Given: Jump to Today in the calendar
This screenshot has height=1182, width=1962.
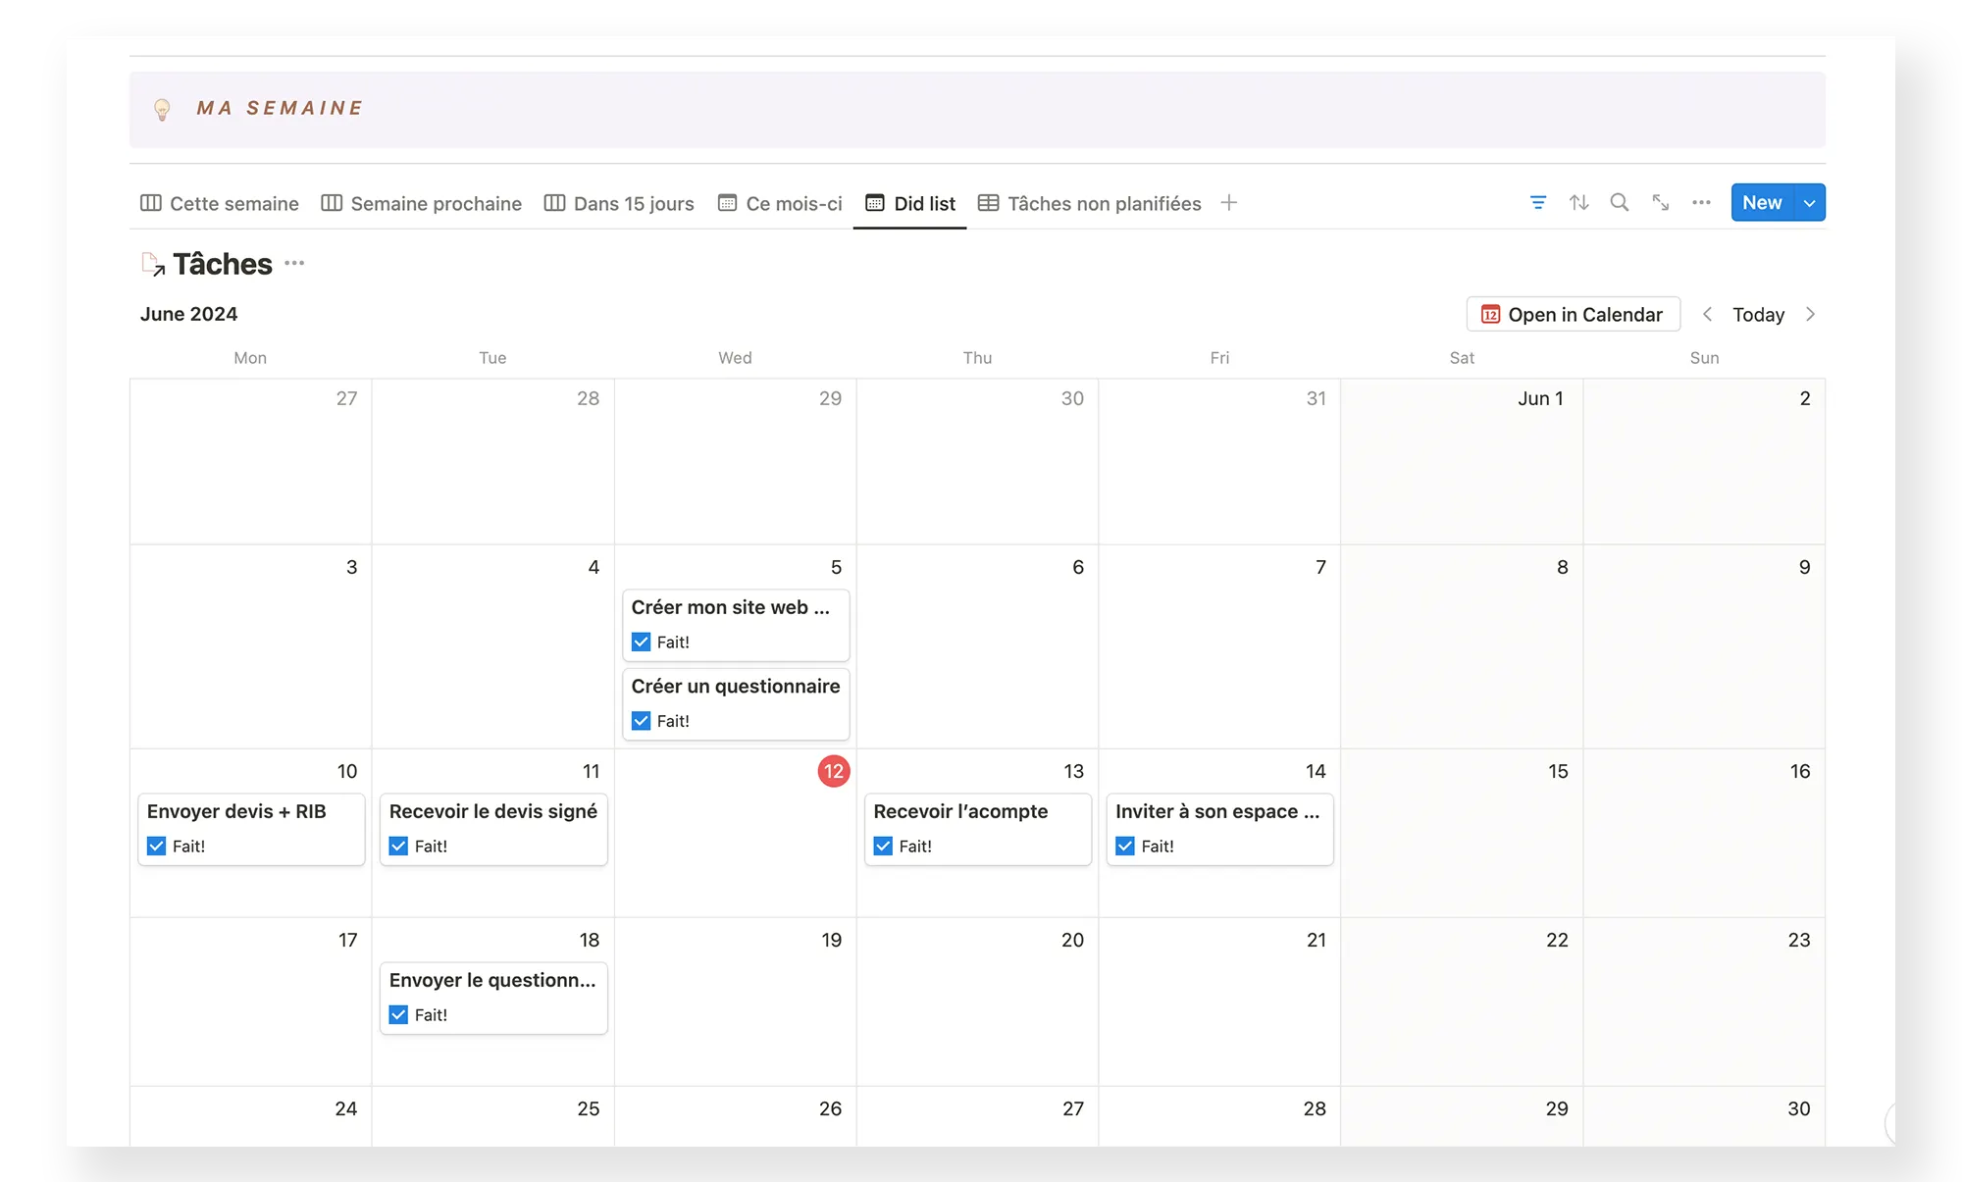Looking at the screenshot, I should click(x=1758, y=315).
